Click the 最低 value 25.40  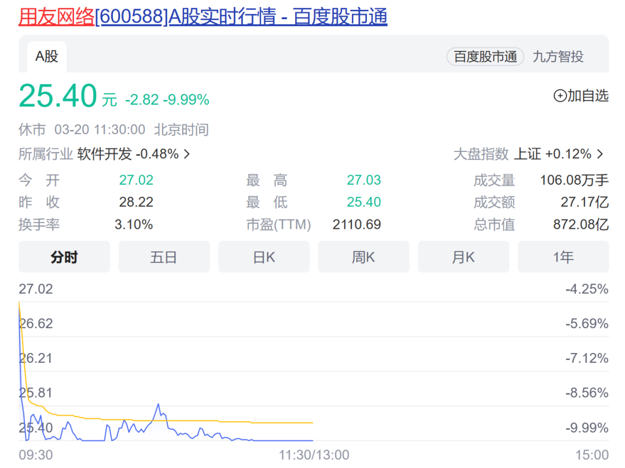coord(363,202)
